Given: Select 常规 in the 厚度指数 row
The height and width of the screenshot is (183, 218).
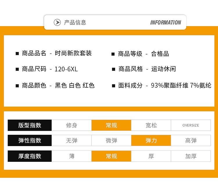Looking at the screenshot, I should click(111, 156).
